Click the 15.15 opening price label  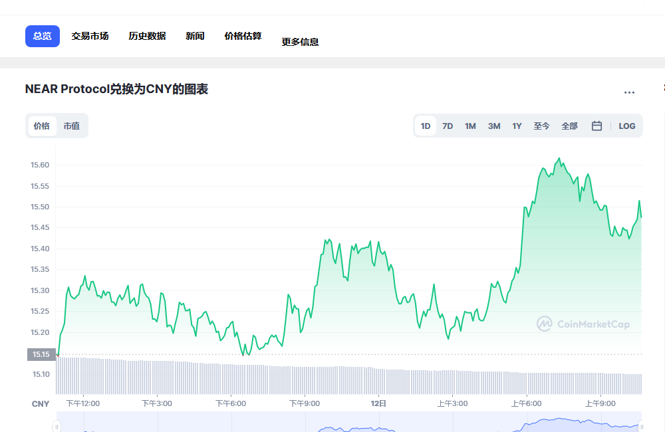(x=41, y=354)
